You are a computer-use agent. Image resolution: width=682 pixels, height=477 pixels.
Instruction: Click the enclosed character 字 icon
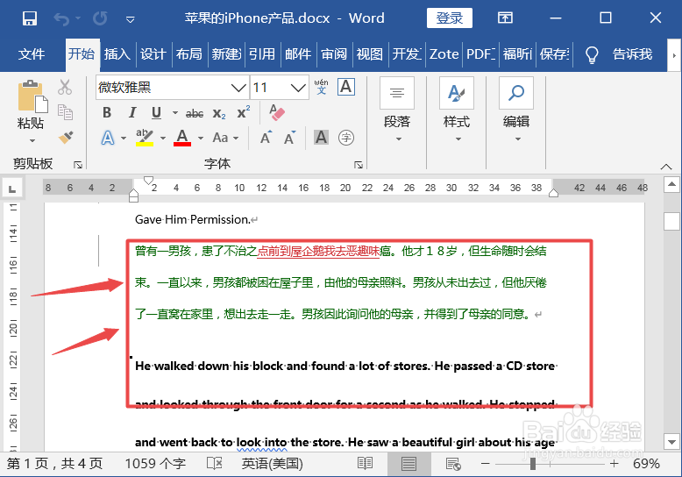pyautogui.click(x=345, y=138)
